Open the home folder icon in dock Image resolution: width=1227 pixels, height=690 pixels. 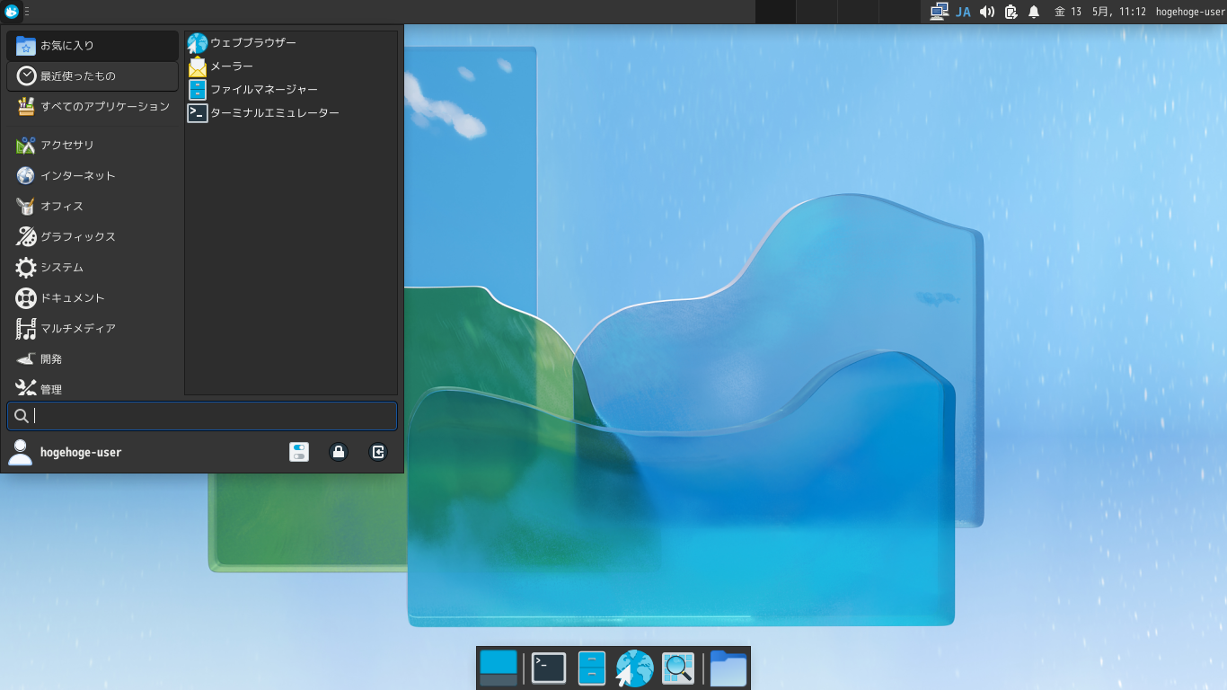point(728,668)
